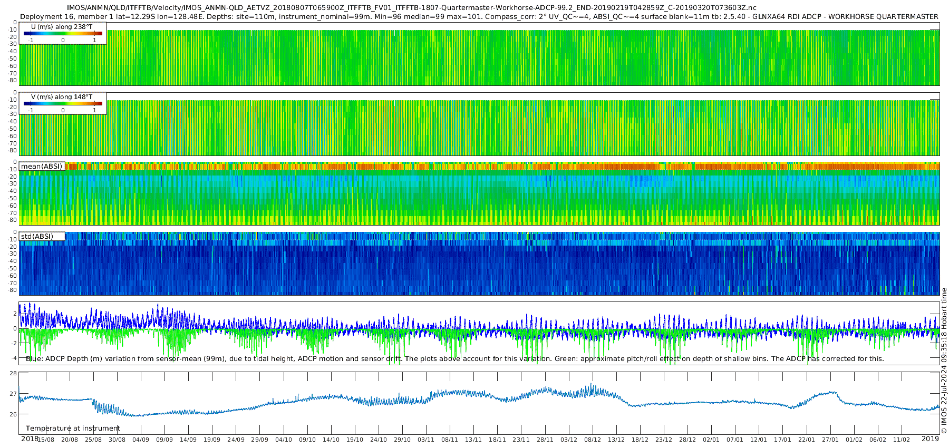
Task: Click the 04/09 date tick label
Action: (x=141, y=440)
